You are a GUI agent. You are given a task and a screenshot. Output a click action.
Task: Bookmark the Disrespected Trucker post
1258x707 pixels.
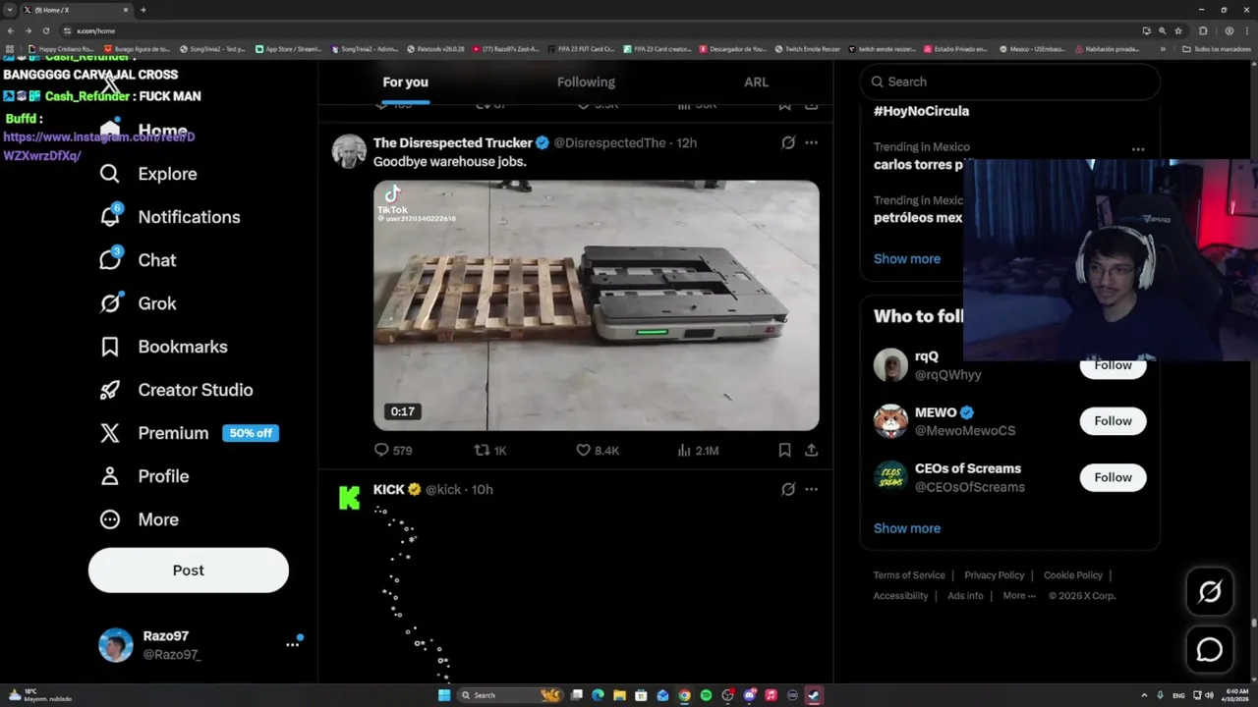point(784,450)
